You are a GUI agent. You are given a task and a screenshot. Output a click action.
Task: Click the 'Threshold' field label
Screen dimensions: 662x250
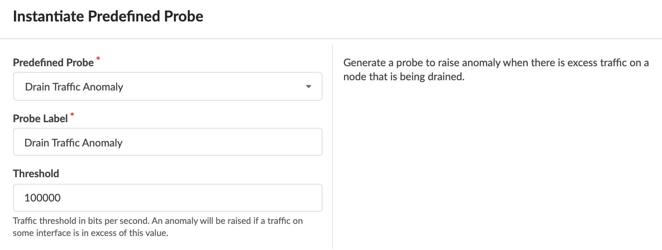tap(36, 174)
